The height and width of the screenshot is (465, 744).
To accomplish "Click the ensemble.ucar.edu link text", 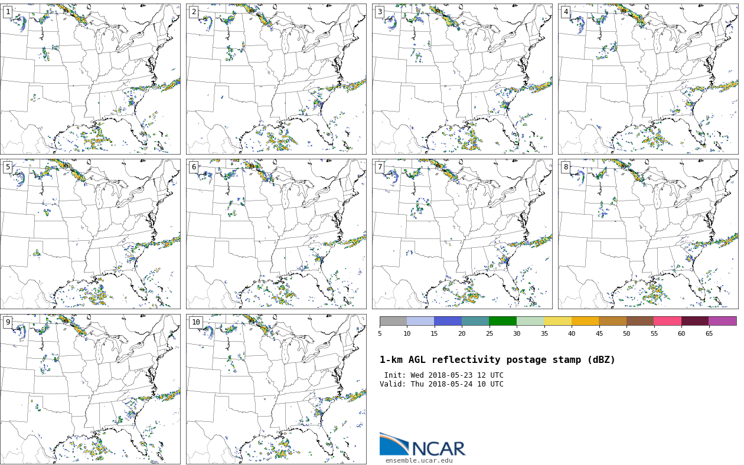I will pos(419,460).
